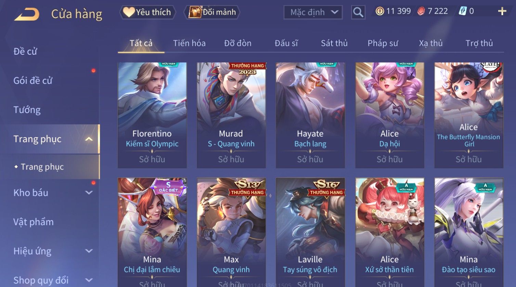Add currency with the plus icon

tap(502, 12)
